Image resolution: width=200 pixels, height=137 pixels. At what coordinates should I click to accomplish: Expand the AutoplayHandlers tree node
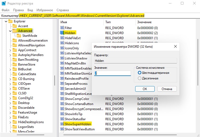[10, 55]
